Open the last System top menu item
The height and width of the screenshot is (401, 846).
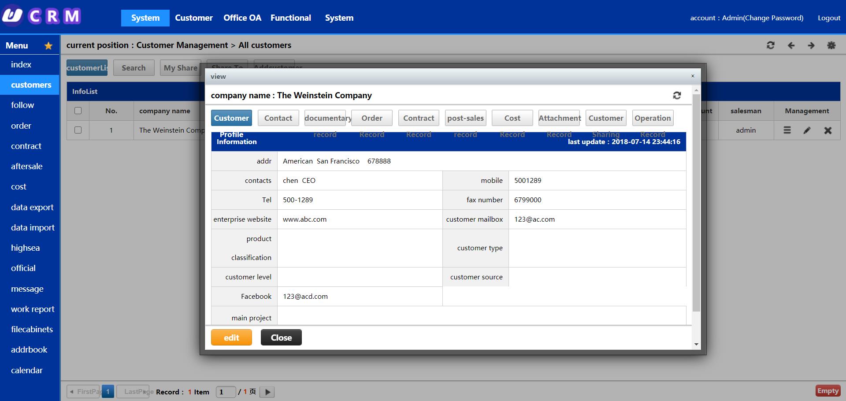[339, 18]
